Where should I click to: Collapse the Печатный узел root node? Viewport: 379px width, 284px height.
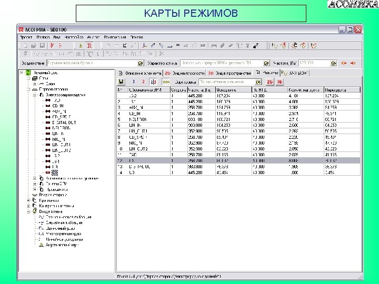coord(22,73)
